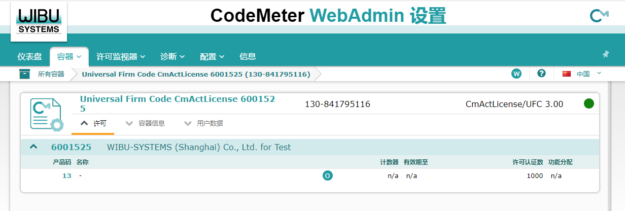Click the 有效期至 column header
The image size is (625, 211).
click(x=416, y=162)
